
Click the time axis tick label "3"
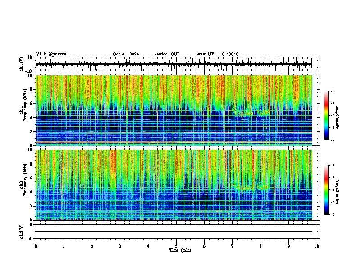[x=120, y=246]
